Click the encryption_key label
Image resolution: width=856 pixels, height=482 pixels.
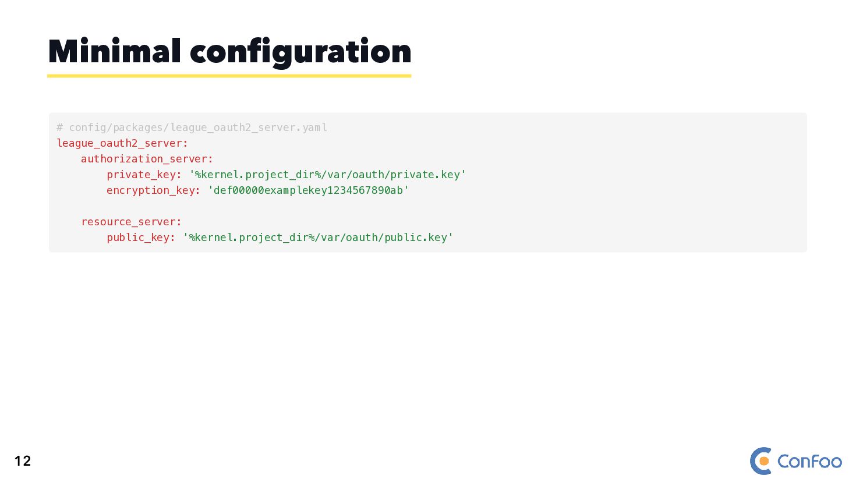coord(153,190)
